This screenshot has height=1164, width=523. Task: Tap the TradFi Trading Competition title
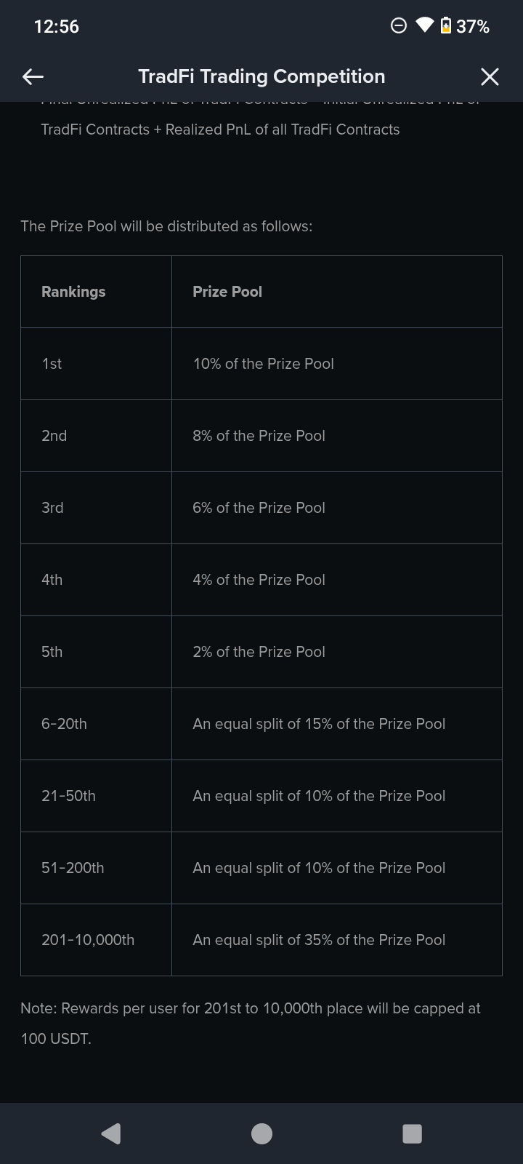point(261,76)
